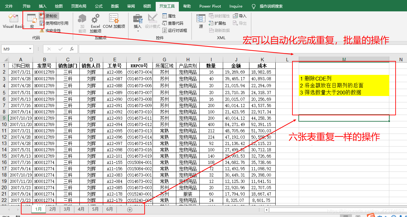The image size is (407, 217).
Task: Select cell with 筛选数量大于200的数据
Action: 344,93
